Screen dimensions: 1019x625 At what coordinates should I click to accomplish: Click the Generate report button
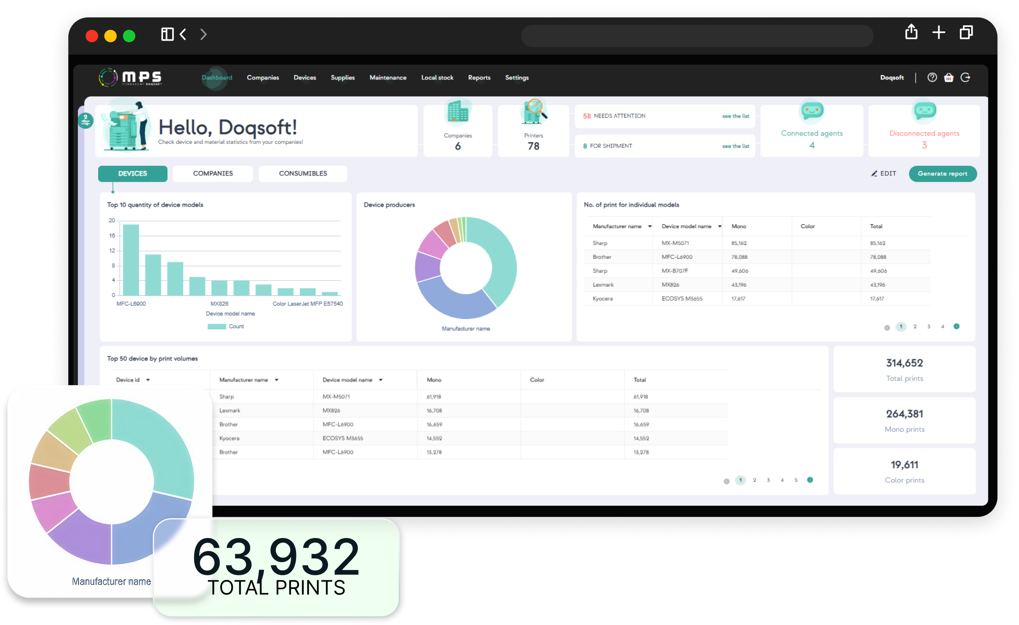pos(942,174)
